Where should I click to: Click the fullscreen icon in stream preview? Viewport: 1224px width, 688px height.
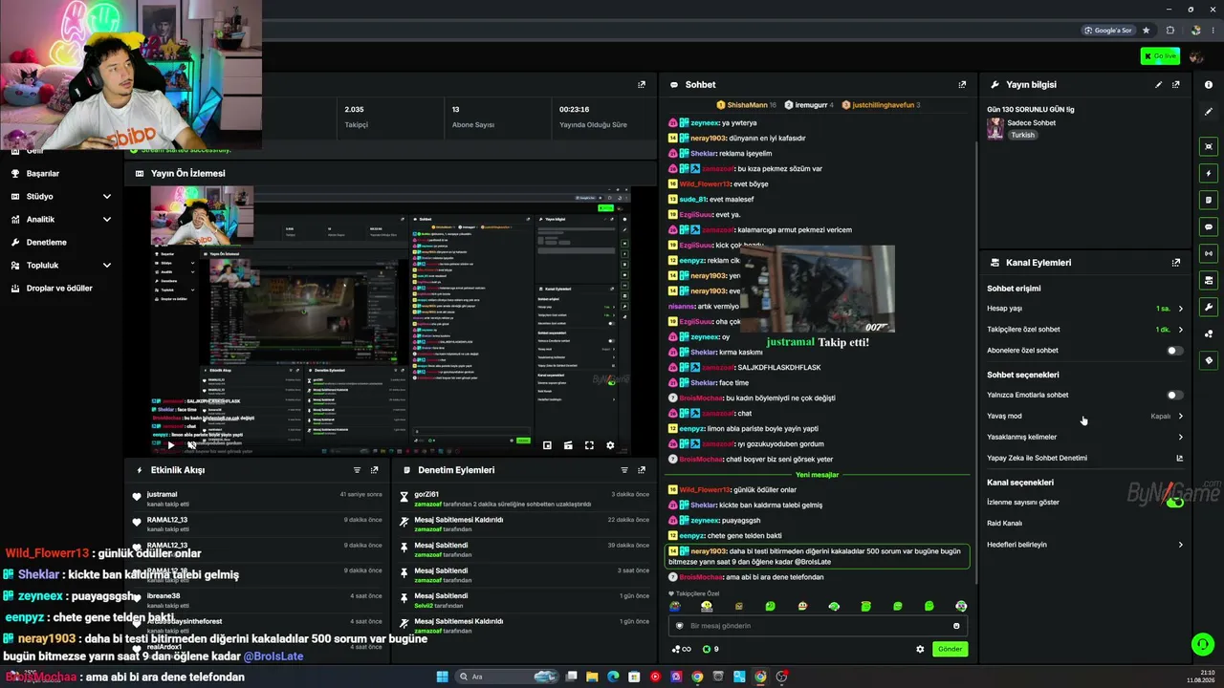pyautogui.click(x=589, y=445)
